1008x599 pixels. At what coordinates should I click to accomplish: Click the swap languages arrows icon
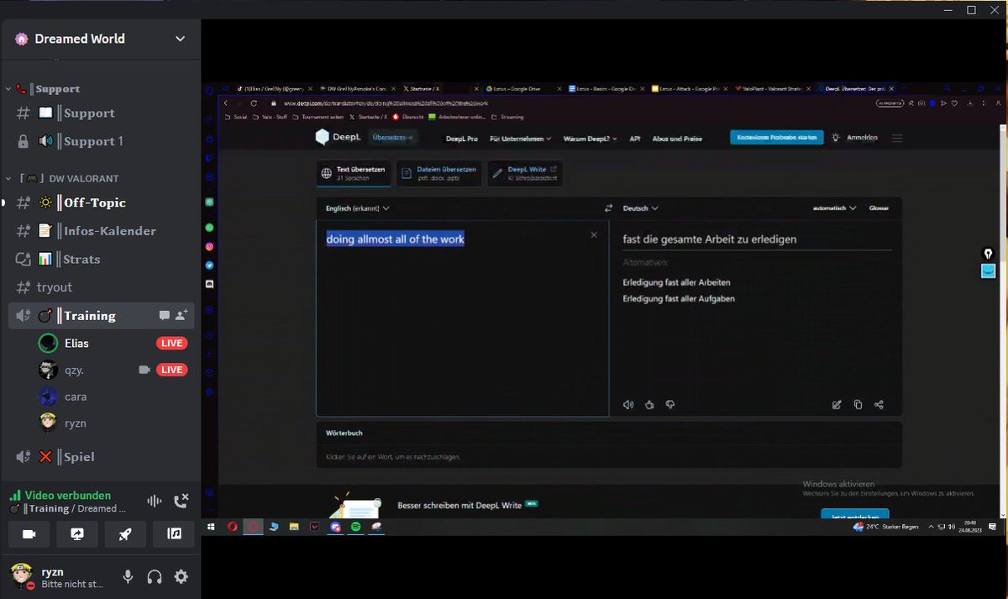point(609,208)
